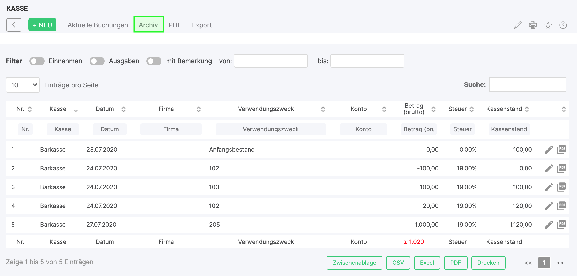Click the pencil edit icon in top toolbar

(518, 25)
